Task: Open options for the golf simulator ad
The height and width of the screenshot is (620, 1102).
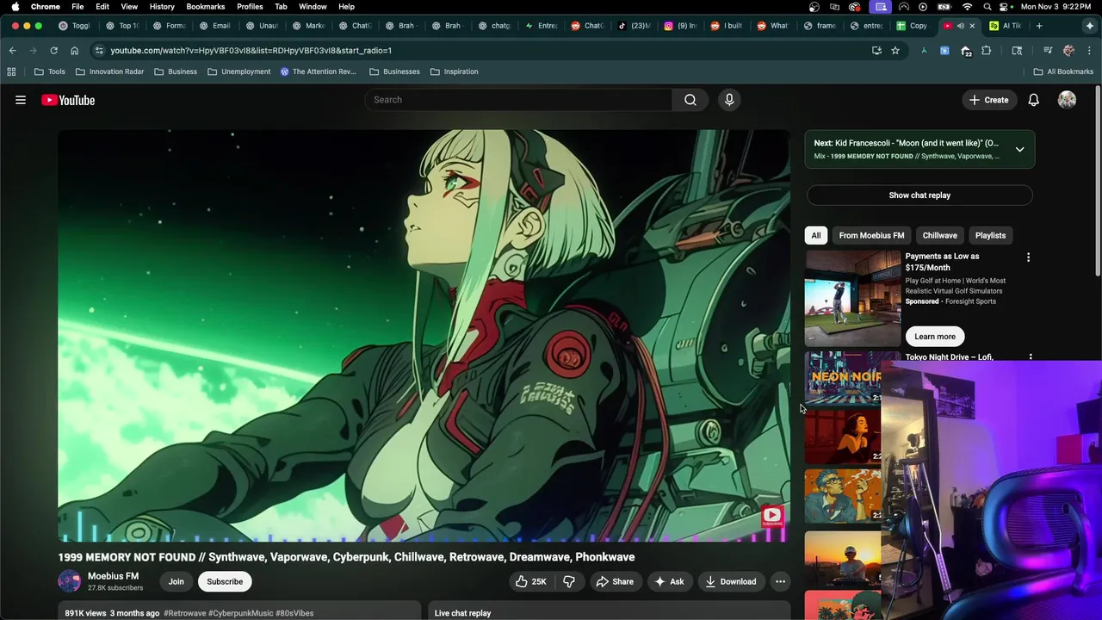Action: pyautogui.click(x=1028, y=257)
